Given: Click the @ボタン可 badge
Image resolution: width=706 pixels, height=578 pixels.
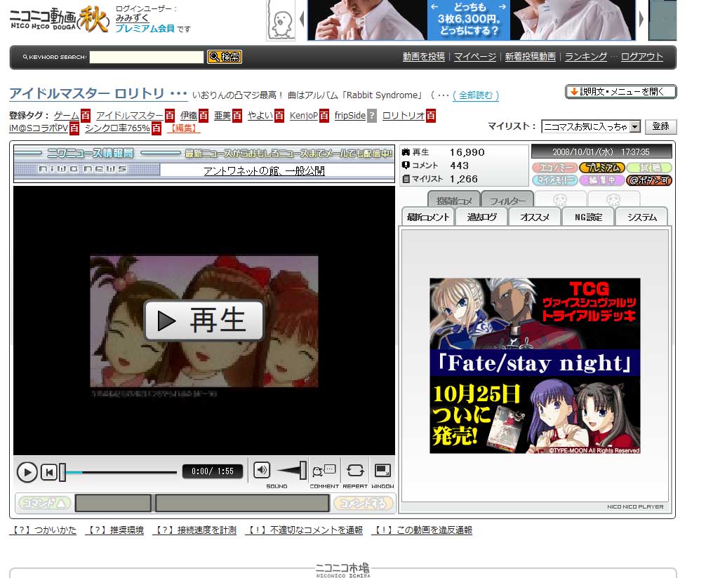Looking at the screenshot, I should 649,180.
